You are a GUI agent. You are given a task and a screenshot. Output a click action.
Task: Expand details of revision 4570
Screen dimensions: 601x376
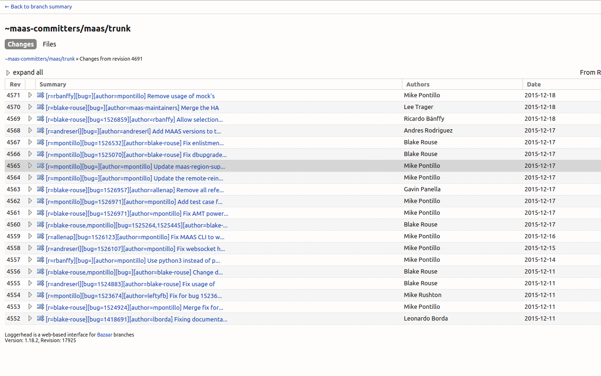tap(30, 107)
